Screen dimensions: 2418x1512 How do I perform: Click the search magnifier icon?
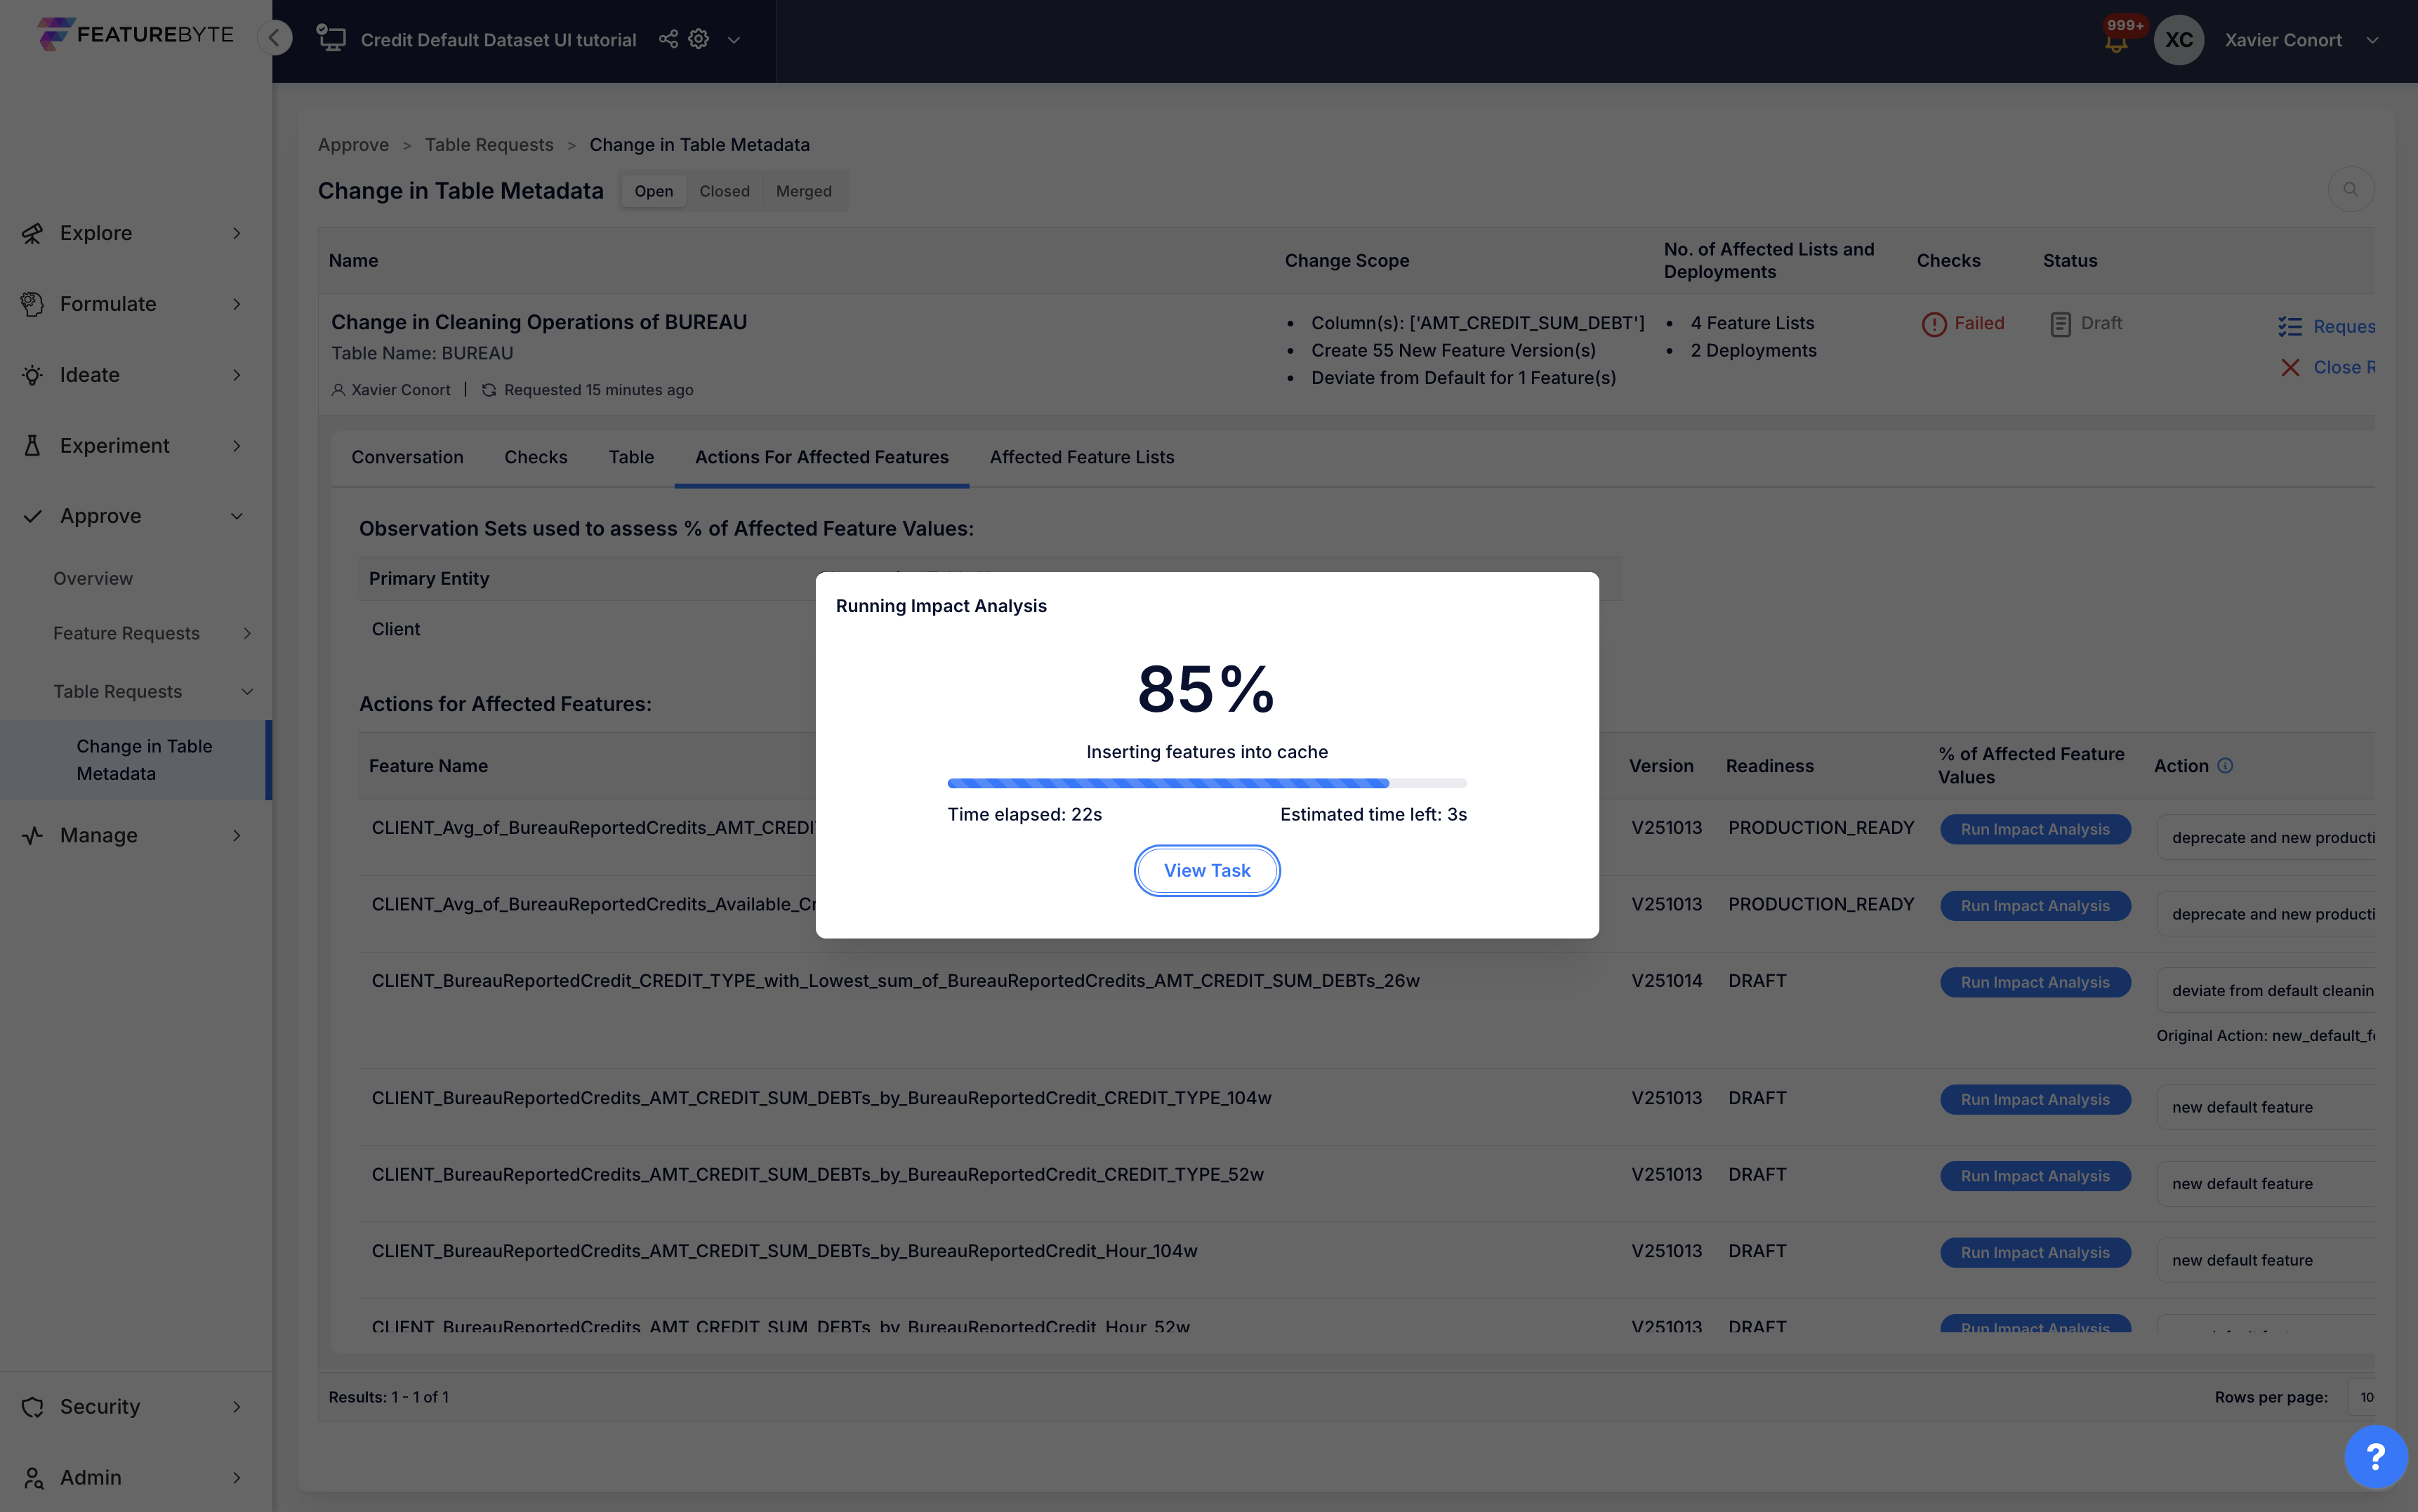point(2350,189)
